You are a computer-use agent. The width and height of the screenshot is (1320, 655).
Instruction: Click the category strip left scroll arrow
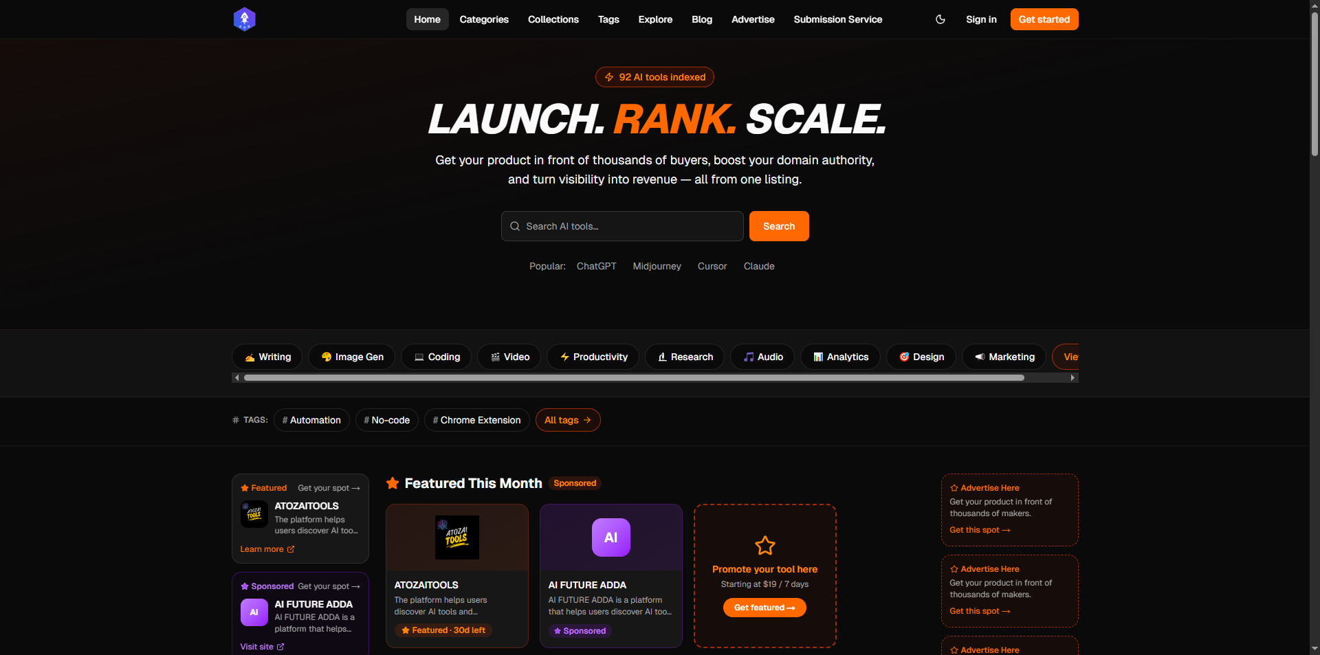coord(237,377)
